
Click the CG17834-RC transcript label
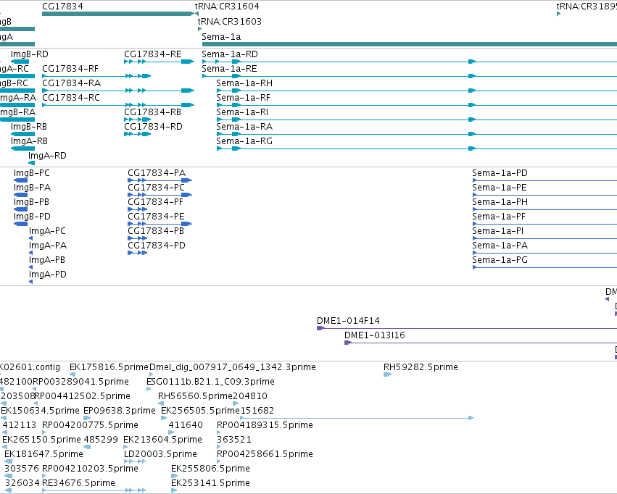(x=71, y=98)
